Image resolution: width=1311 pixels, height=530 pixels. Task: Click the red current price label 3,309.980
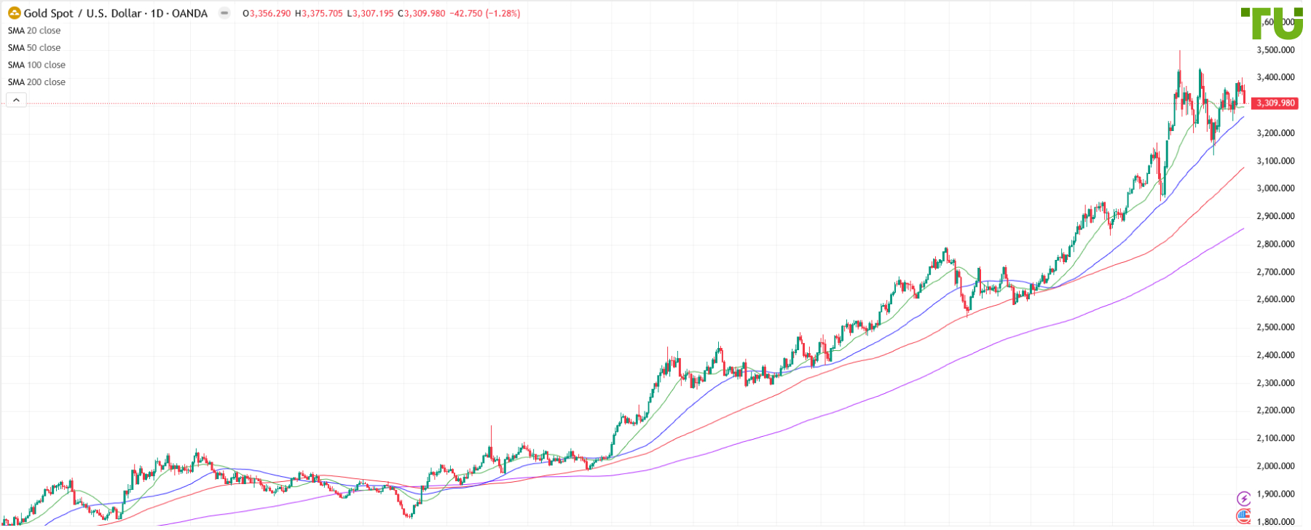click(x=1276, y=103)
